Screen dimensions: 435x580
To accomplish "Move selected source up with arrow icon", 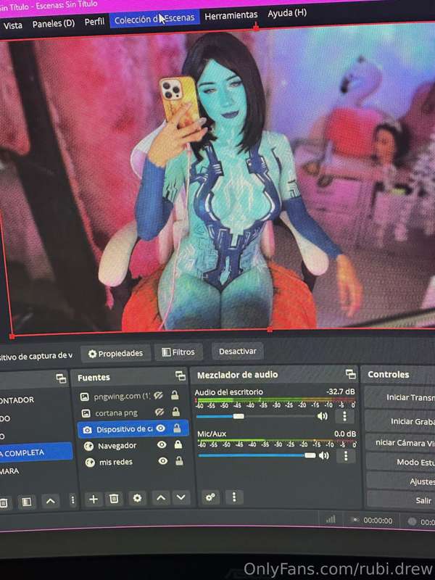I will [161, 498].
